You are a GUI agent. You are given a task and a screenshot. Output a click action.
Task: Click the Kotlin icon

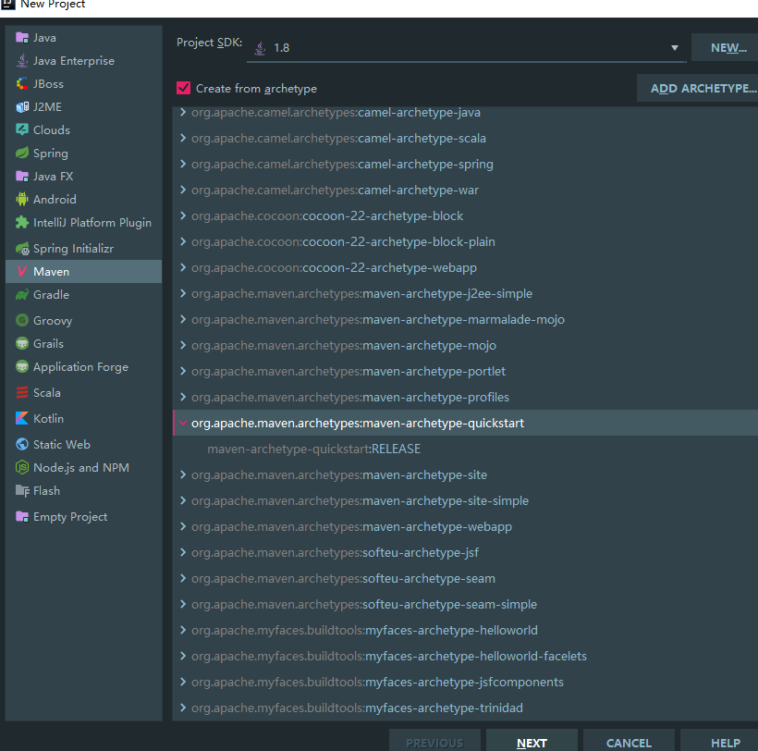[22, 418]
